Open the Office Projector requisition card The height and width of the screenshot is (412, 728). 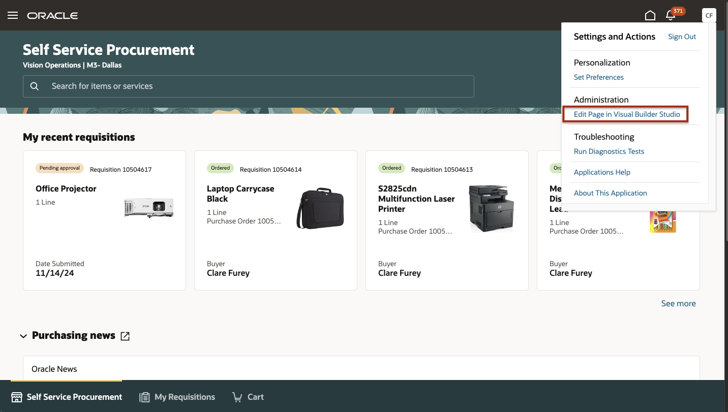tap(104, 220)
